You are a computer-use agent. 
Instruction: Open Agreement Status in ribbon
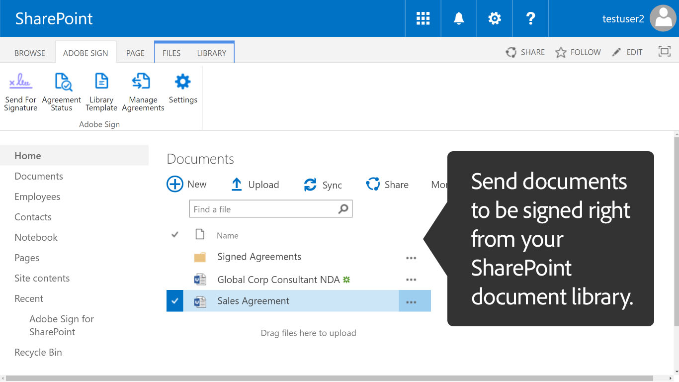(x=62, y=92)
